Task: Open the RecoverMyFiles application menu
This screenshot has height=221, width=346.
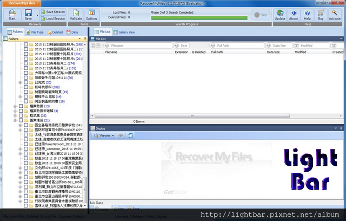Action: 22,3
